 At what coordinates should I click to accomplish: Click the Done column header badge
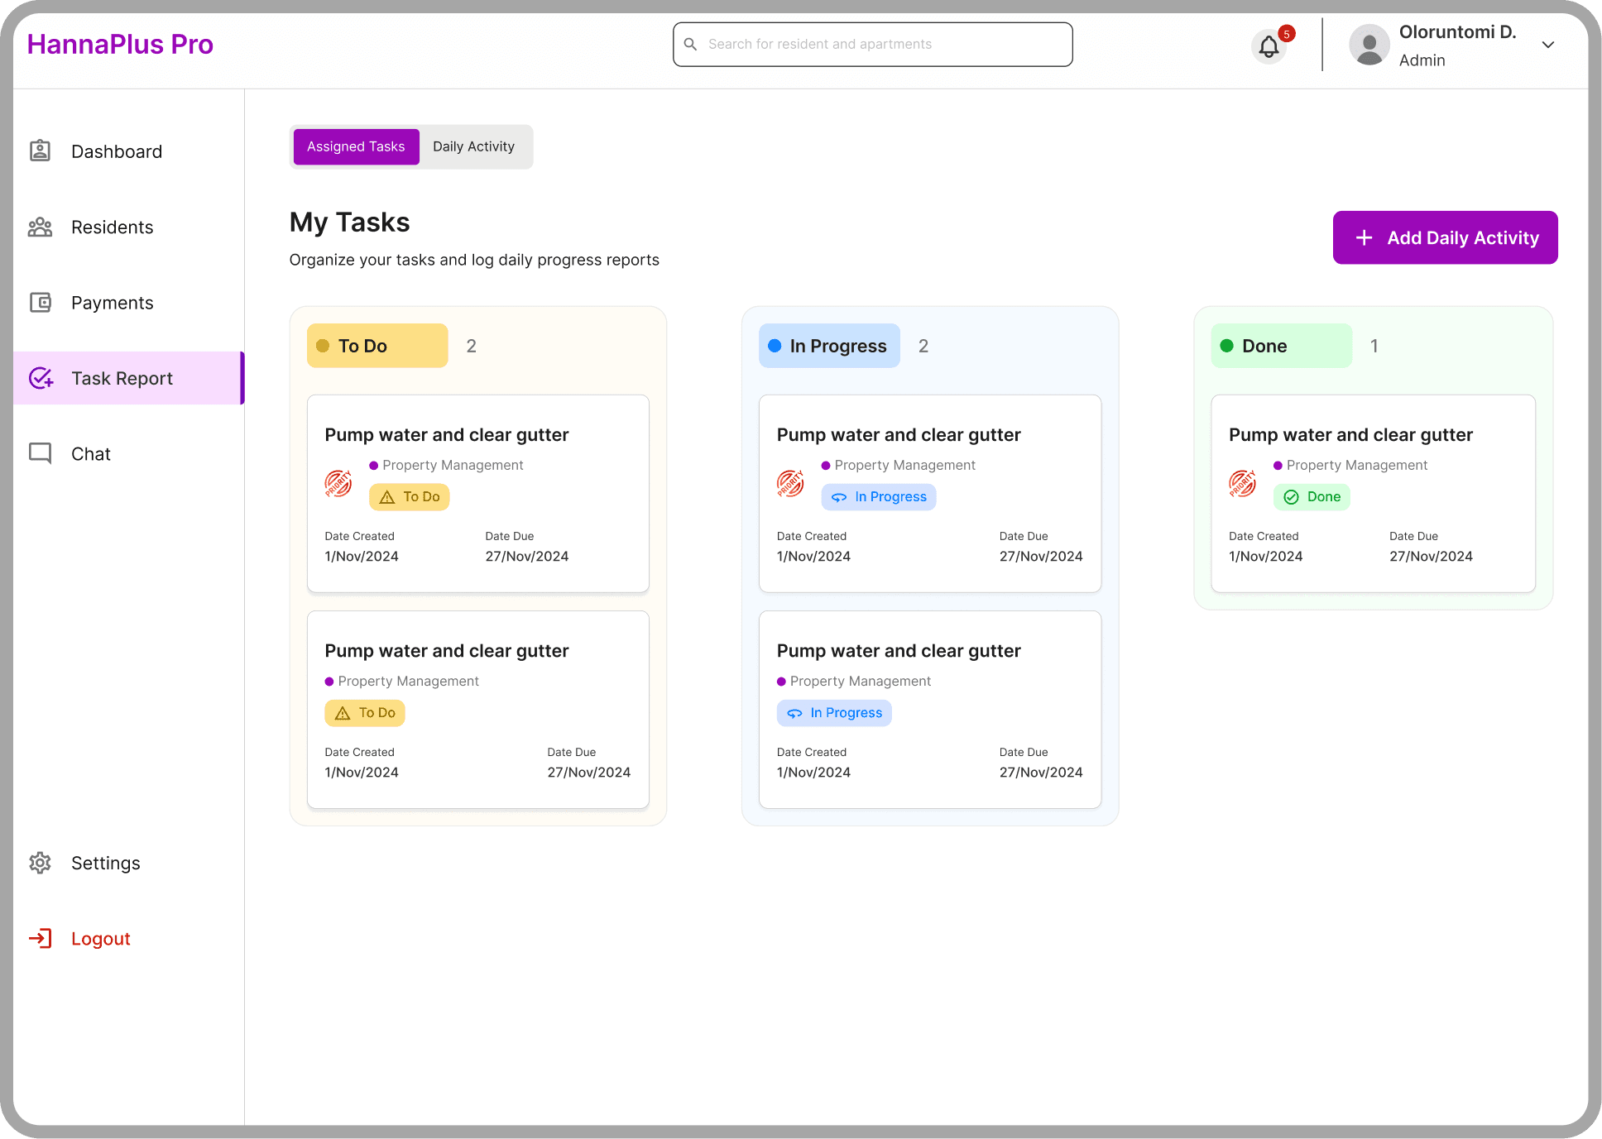point(1281,346)
